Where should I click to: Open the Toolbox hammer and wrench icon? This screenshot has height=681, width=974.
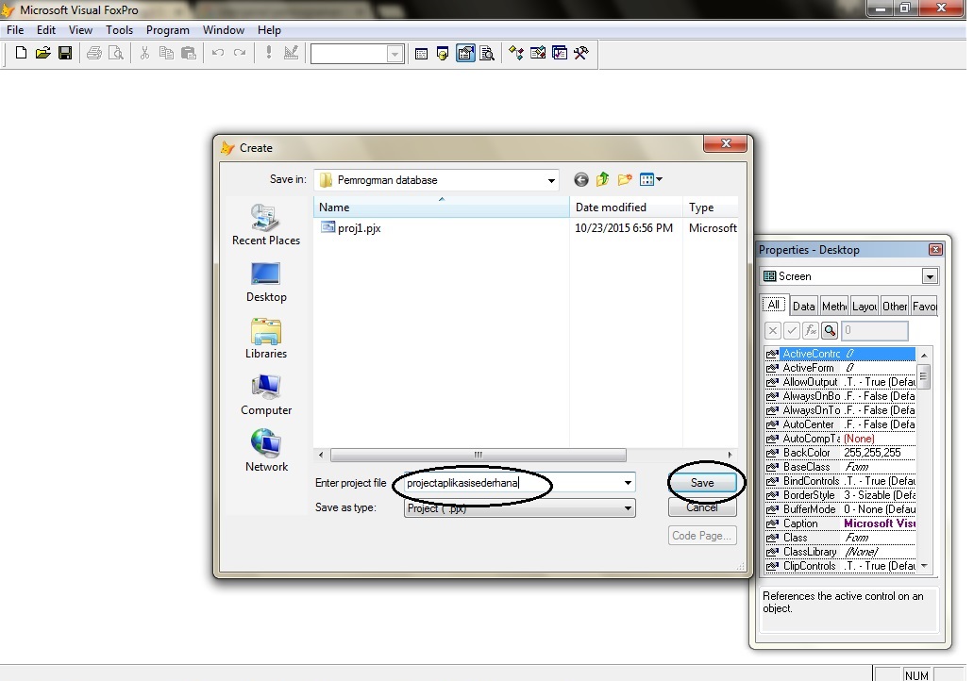(581, 54)
